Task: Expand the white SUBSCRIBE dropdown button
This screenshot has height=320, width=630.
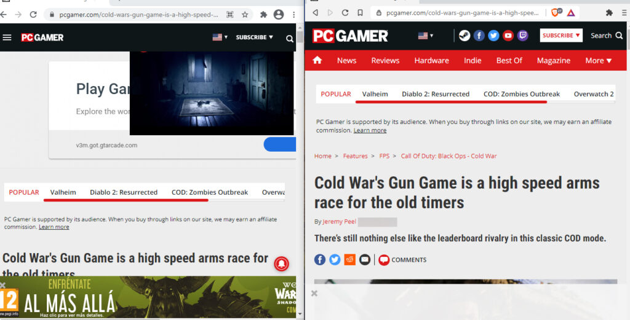Action: tap(561, 36)
